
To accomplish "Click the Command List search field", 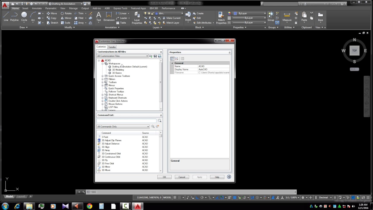I will pos(127,121).
